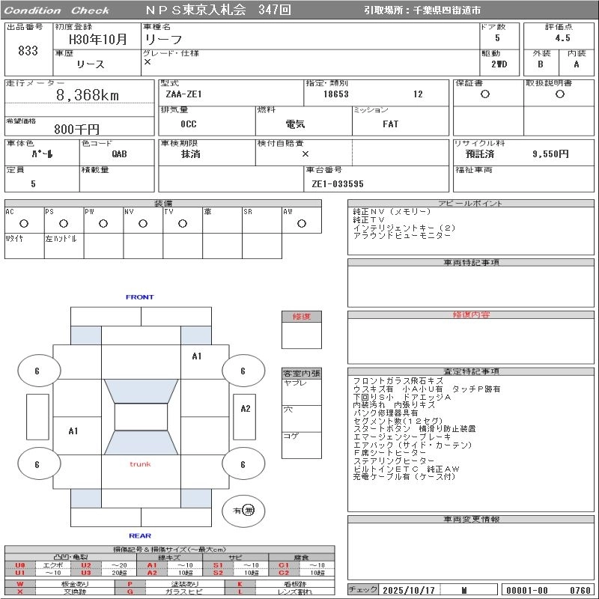Viewport: 599px width, 599px height.
Task: Click the pickup location 千葉県四街道市
Action: pyautogui.click(x=447, y=10)
